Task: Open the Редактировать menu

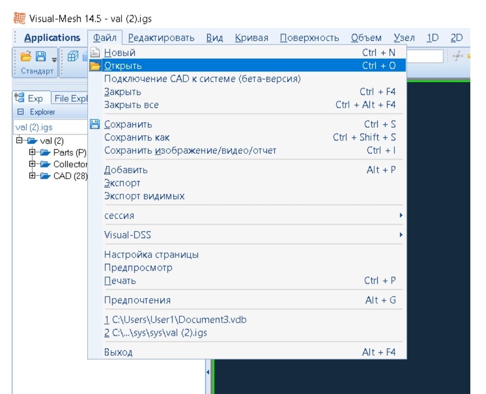Action: coord(161,38)
